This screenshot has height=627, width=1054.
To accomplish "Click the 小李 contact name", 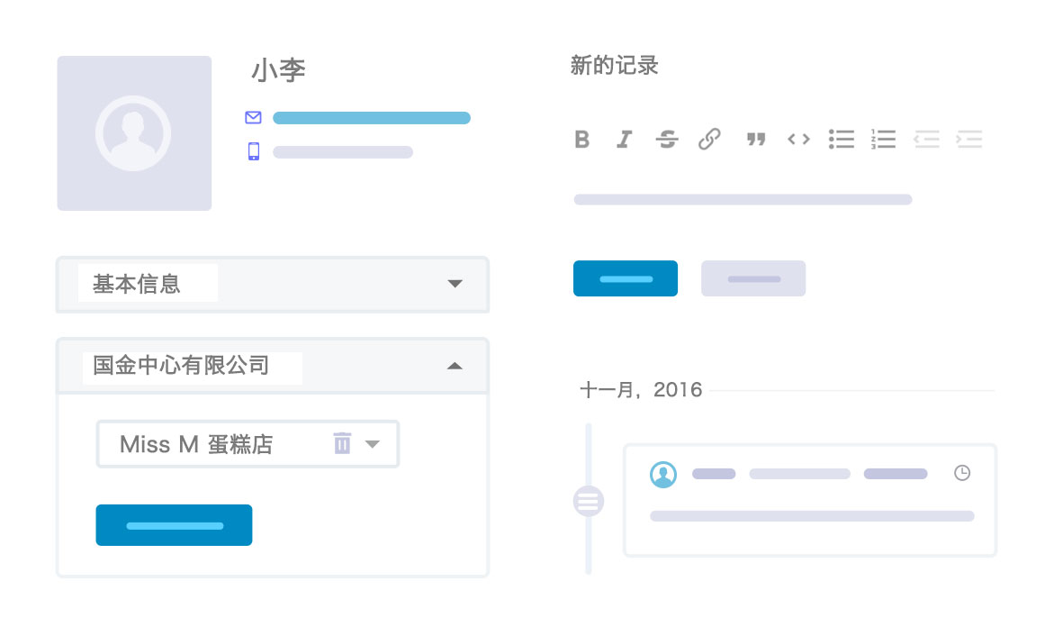I will pyautogui.click(x=278, y=70).
